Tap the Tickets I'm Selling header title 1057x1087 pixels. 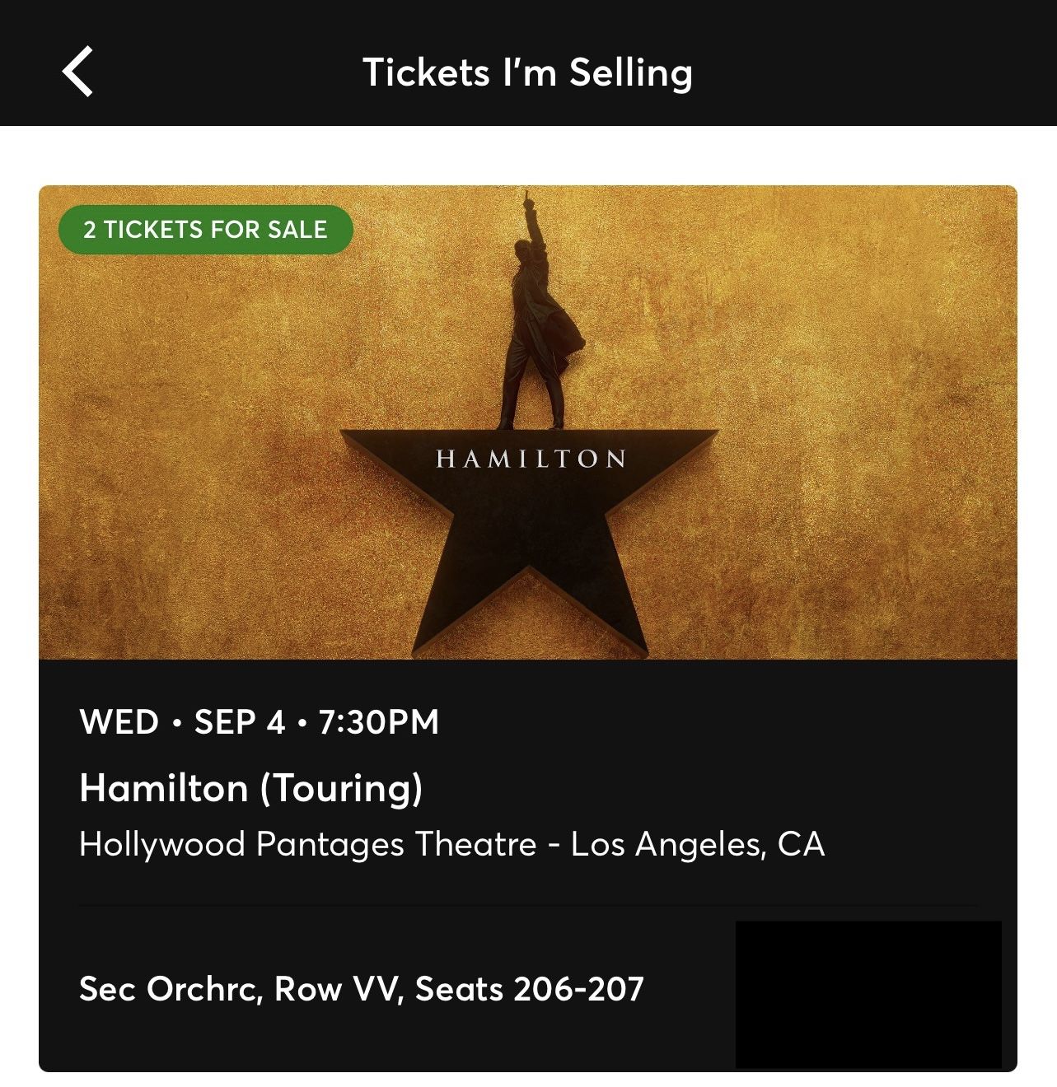point(527,72)
